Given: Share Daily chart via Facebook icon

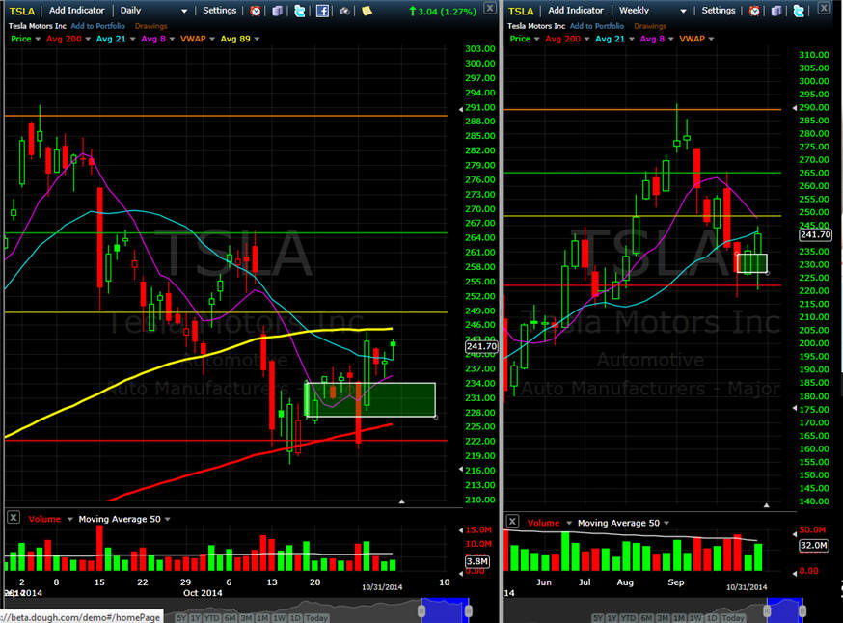Looking at the screenshot, I should (x=322, y=11).
